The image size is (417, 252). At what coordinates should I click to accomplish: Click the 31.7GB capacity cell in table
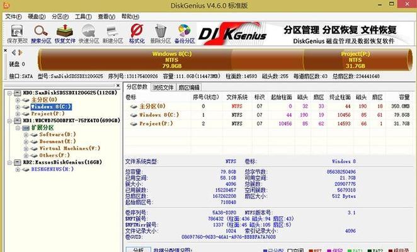402,123
